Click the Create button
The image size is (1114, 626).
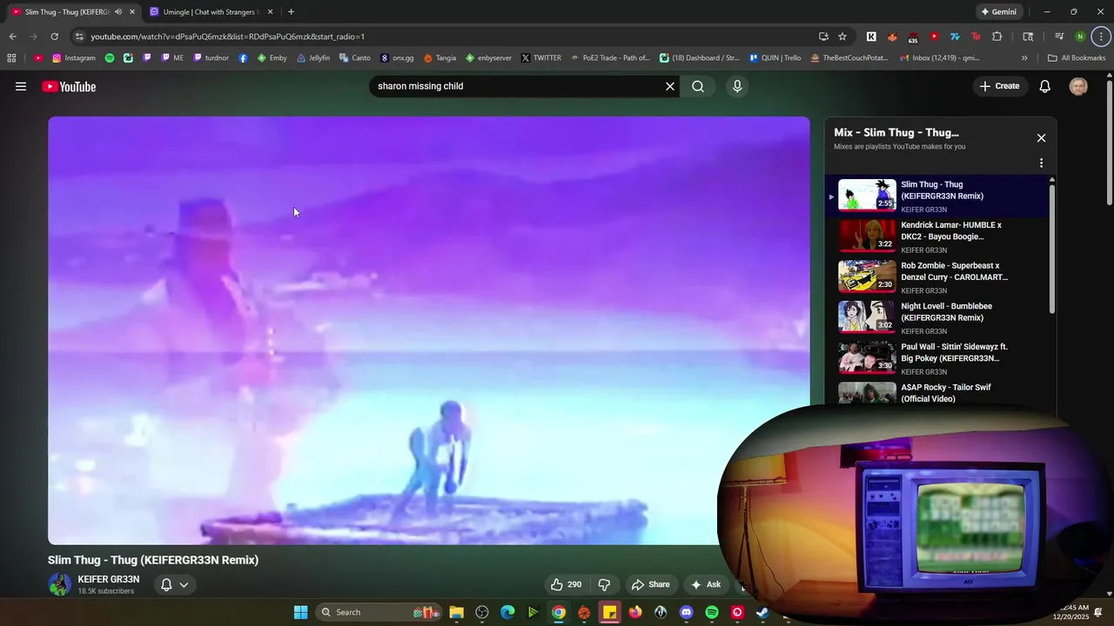click(x=999, y=86)
